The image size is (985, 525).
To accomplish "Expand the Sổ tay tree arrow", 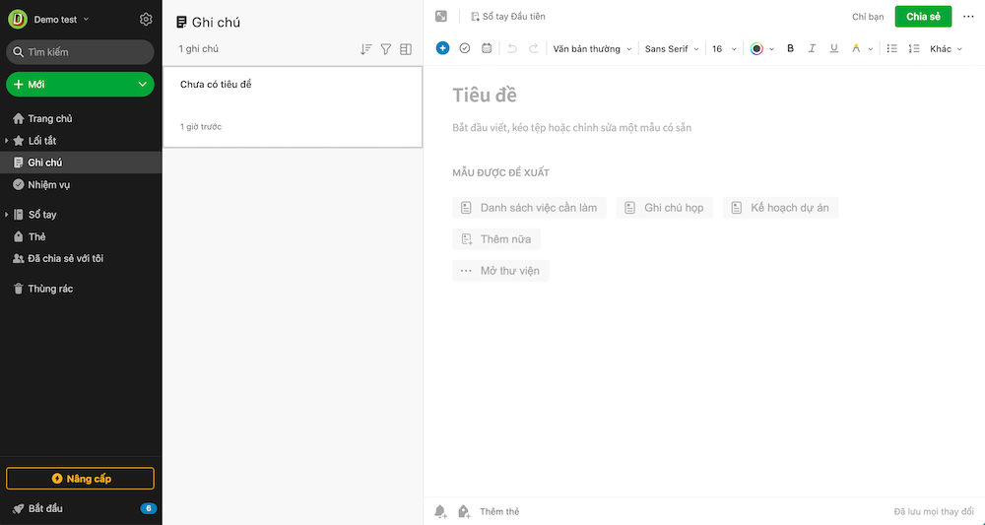I will pos(6,215).
